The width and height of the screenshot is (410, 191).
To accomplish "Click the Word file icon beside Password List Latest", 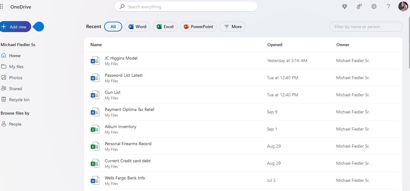I will [95, 78].
